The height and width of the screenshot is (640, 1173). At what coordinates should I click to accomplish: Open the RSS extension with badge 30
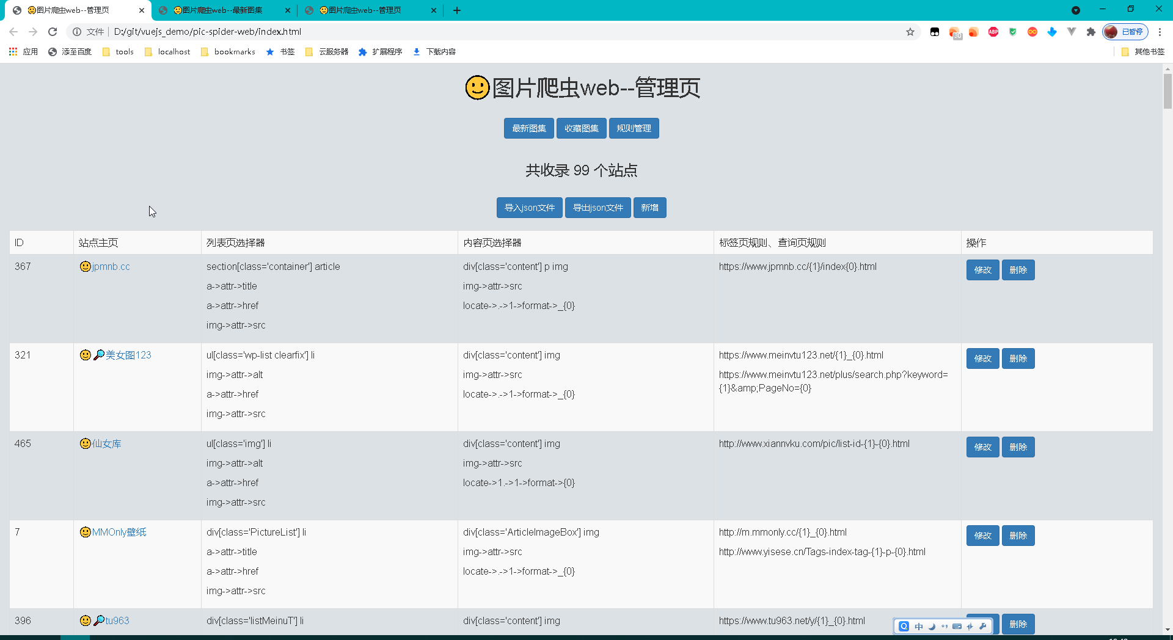(x=954, y=32)
